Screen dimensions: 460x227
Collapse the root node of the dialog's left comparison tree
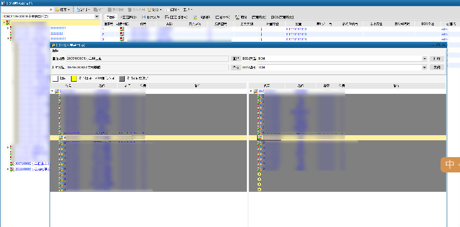pos(52,91)
